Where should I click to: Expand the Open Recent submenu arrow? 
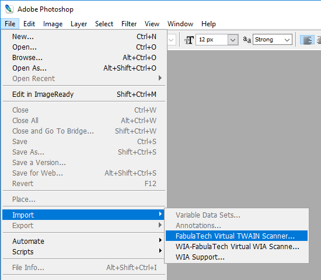click(x=160, y=78)
